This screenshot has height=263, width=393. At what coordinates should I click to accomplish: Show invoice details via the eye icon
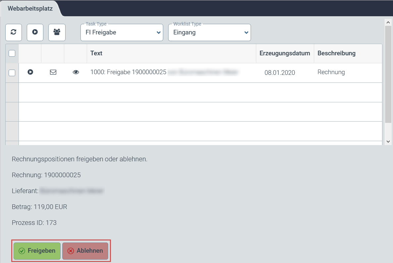76,72
